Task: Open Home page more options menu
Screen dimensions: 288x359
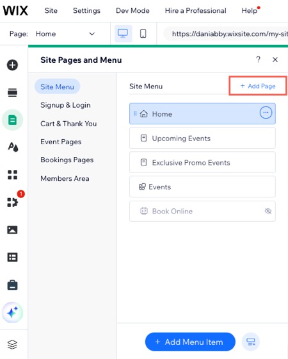Action: 266,113
